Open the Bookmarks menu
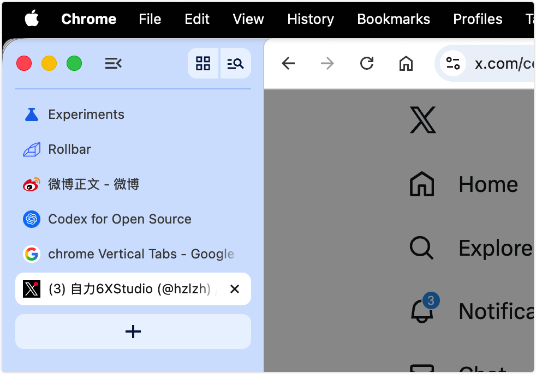Viewport: 536px width, 374px height. click(x=394, y=19)
